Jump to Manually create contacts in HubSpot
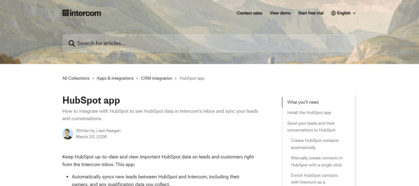The height and width of the screenshot is (186, 419). point(317,161)
